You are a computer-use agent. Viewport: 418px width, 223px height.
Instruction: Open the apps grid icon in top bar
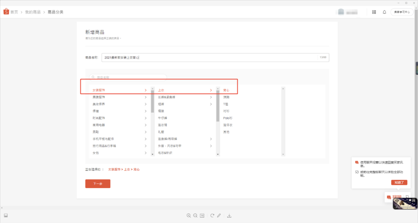click(374, 12)
